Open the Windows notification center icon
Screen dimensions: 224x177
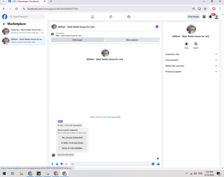219,173
